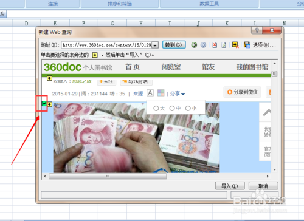Open the 我的图书馆 tab
Image resolution: width=304 pixels, height=221 pixels.
tap(252, 67)
